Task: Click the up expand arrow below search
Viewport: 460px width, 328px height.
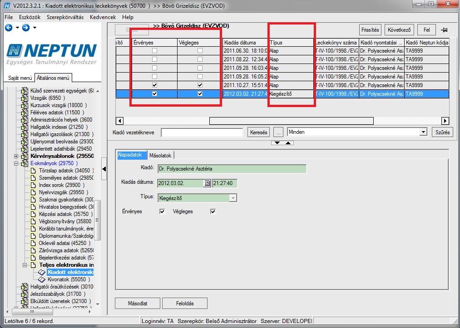Action: tap(288, 143)
